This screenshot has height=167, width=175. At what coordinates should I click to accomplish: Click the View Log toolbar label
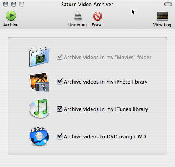[x=162, y=25]
